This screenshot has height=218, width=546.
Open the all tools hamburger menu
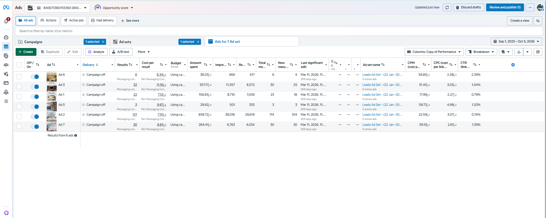6,101
